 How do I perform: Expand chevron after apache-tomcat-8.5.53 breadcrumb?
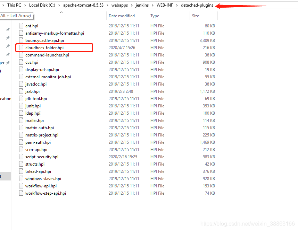pyautogui.click(x=107, y=5)
